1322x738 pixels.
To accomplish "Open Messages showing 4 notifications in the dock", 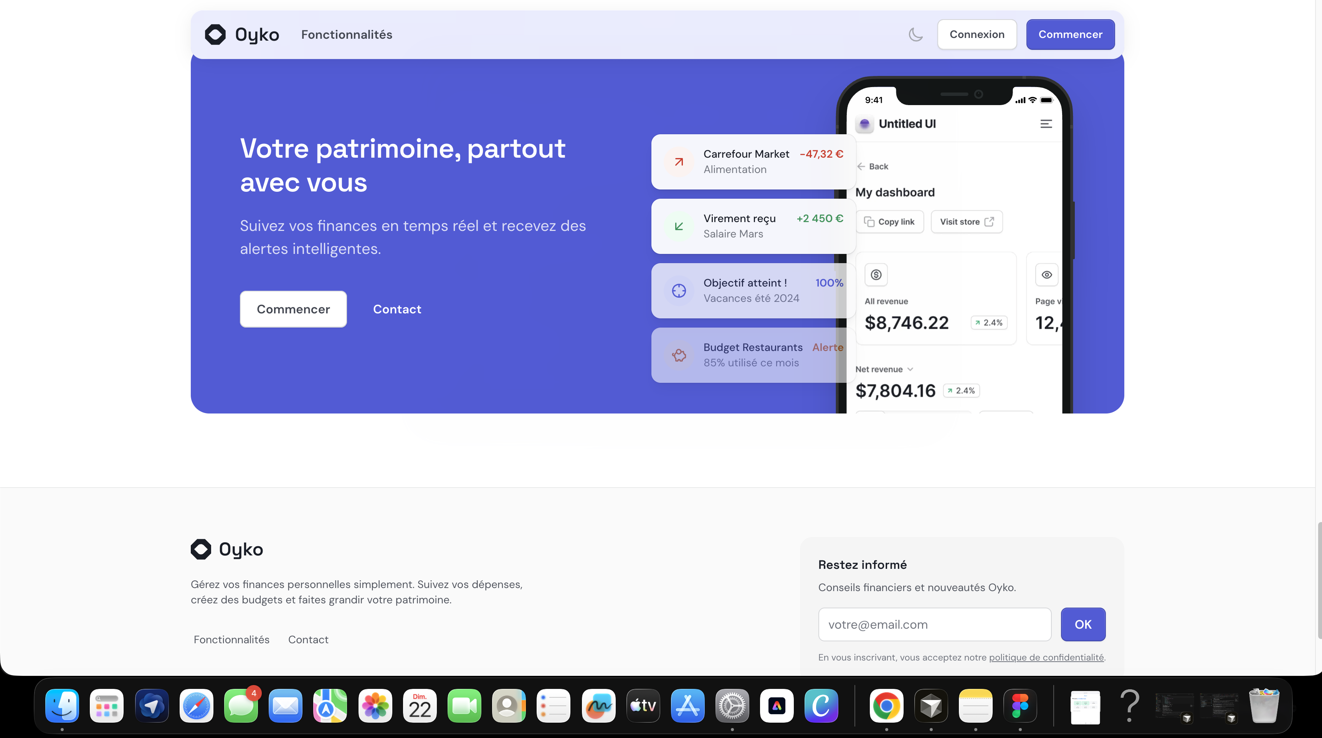I will pyautogui.click(x=241, y=706).
